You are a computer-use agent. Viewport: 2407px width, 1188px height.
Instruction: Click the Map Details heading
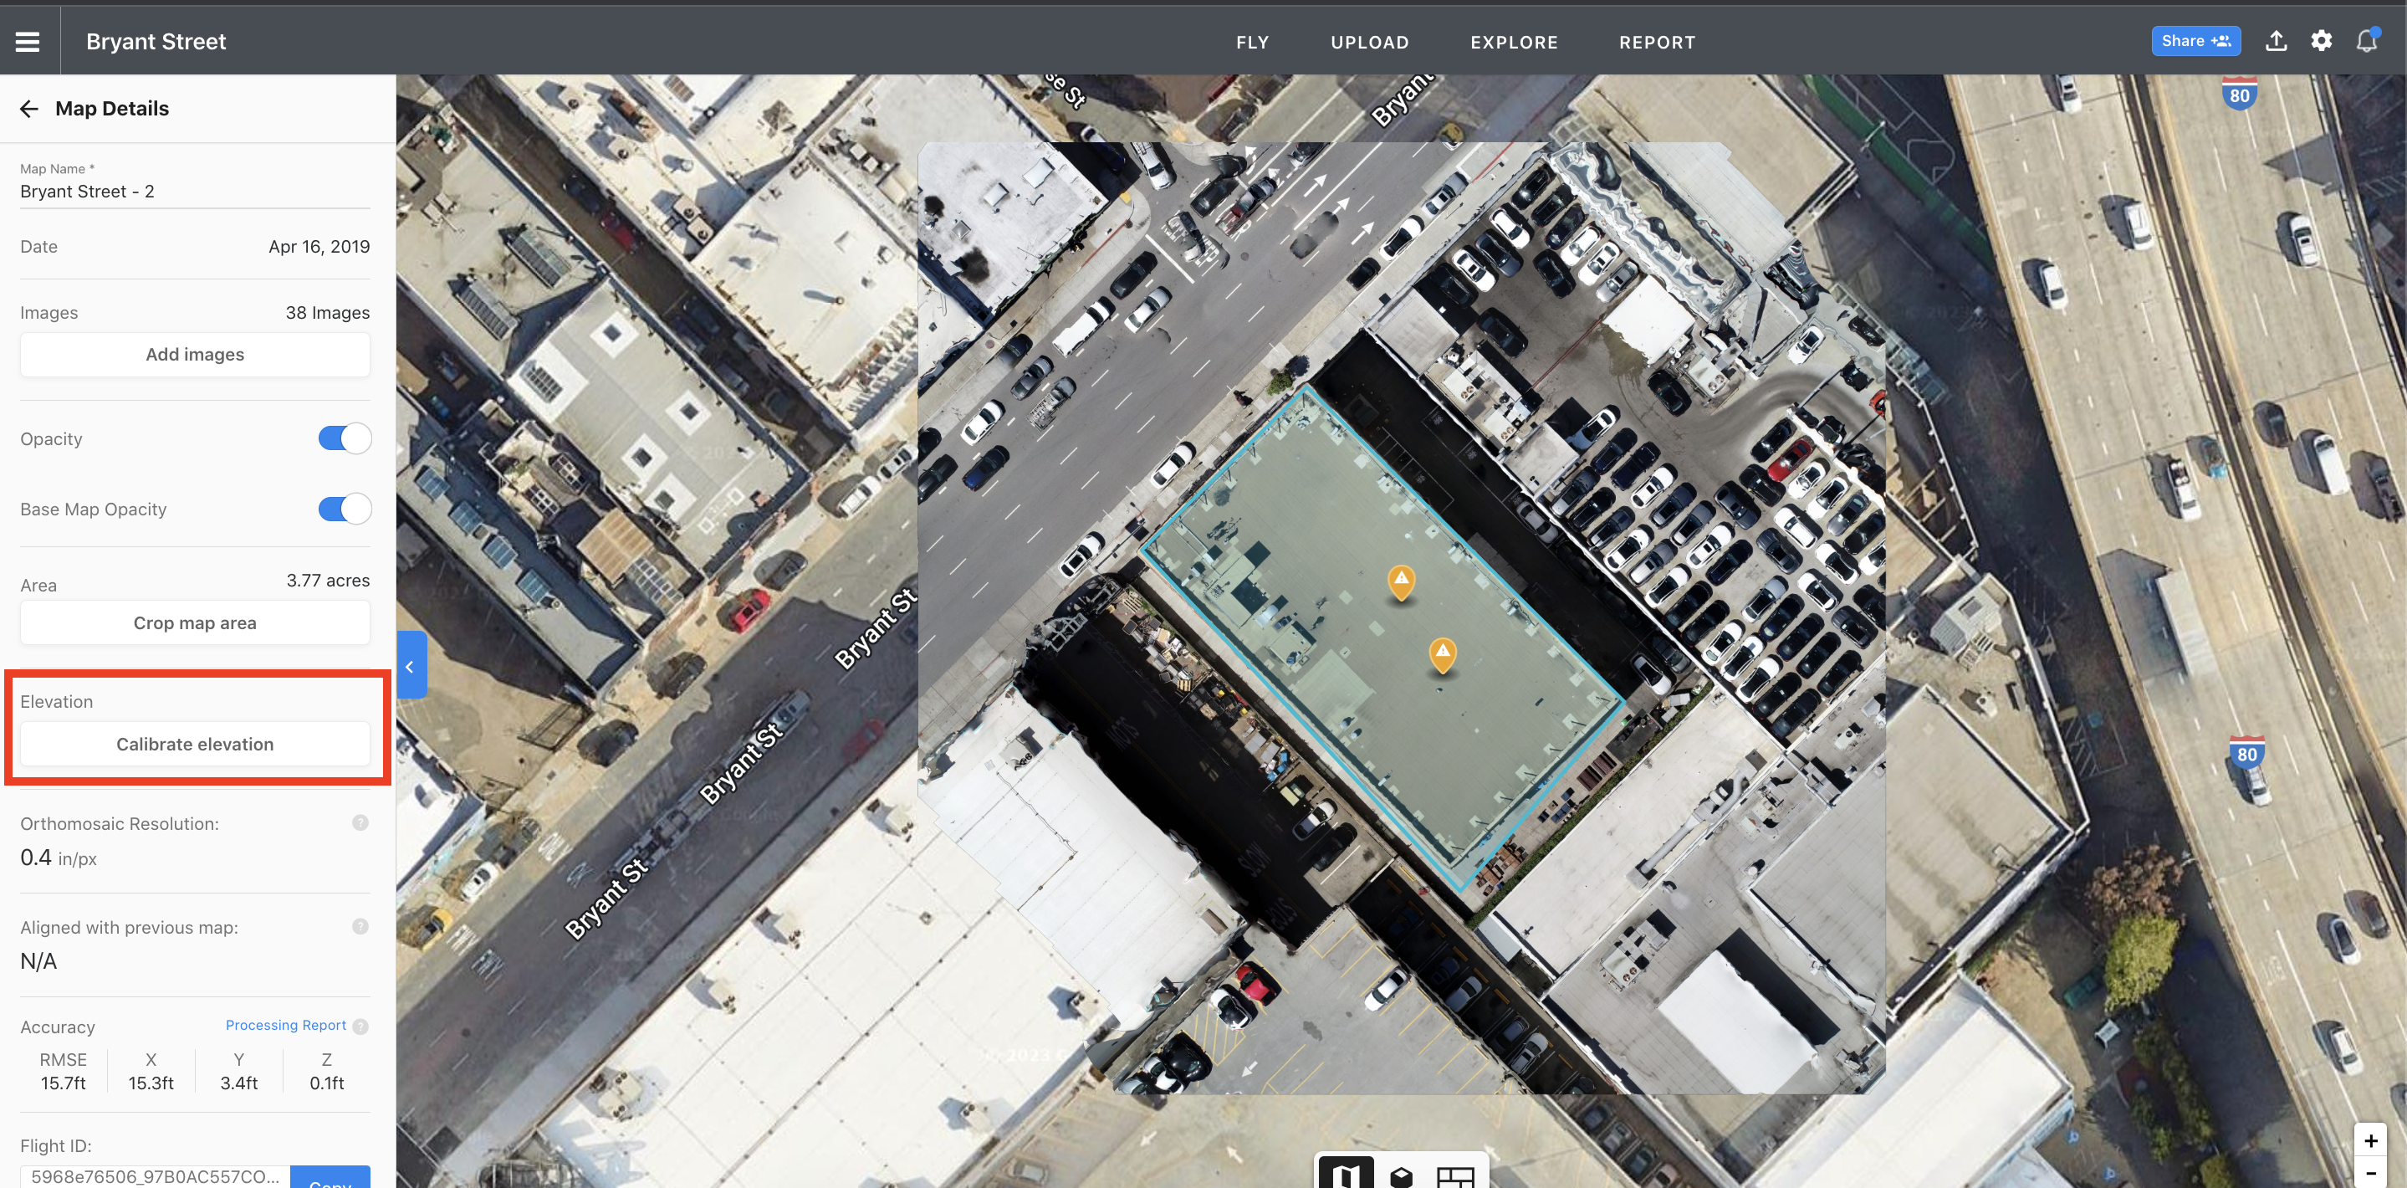tap(112, 109)
